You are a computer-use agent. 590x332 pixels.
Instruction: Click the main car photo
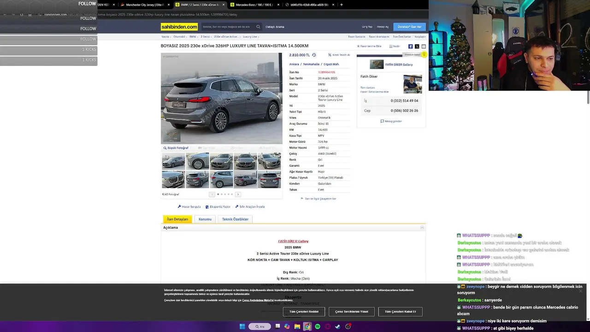coord(221,98)
